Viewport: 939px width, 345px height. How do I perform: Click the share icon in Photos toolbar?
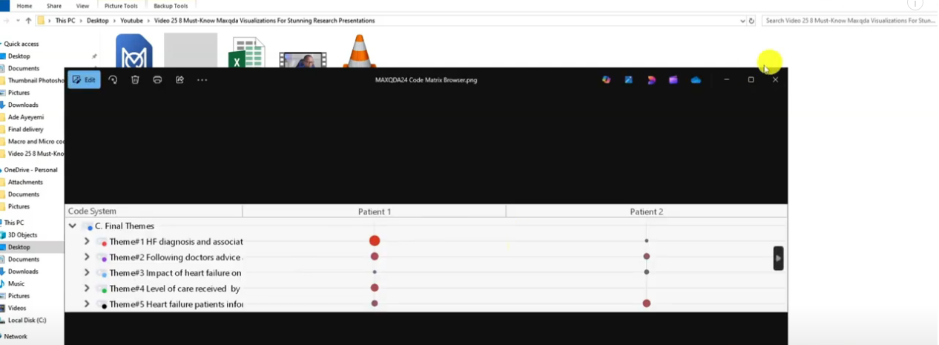coord(179,79)
